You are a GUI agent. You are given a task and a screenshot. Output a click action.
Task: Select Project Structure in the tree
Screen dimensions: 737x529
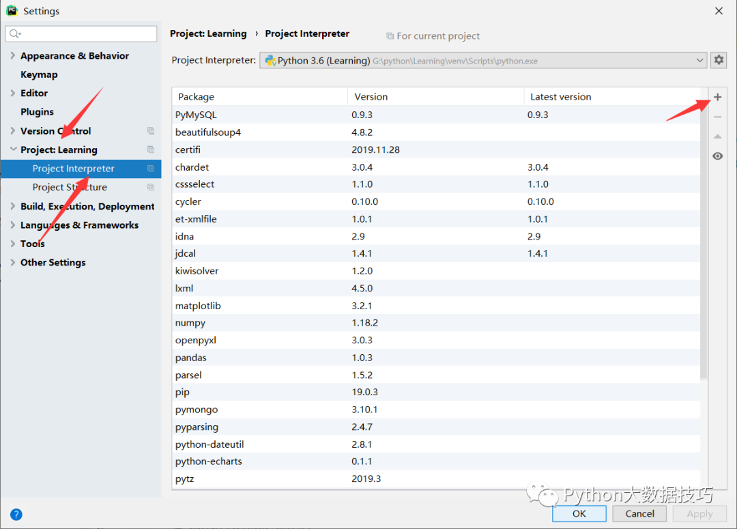tap(70, 187)
